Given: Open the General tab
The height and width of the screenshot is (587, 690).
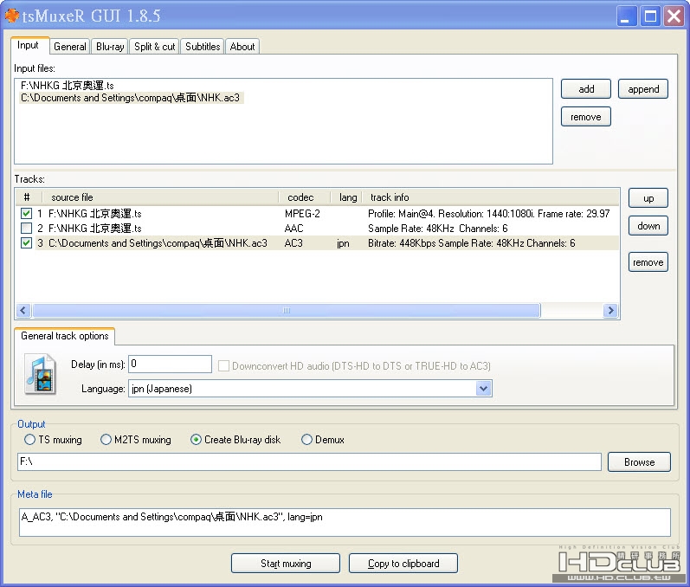Looking at the screenshot, I should pyautogui.click(x=69, y=47).
